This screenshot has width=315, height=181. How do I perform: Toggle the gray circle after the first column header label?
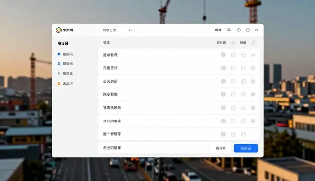[x=233, y=43]
